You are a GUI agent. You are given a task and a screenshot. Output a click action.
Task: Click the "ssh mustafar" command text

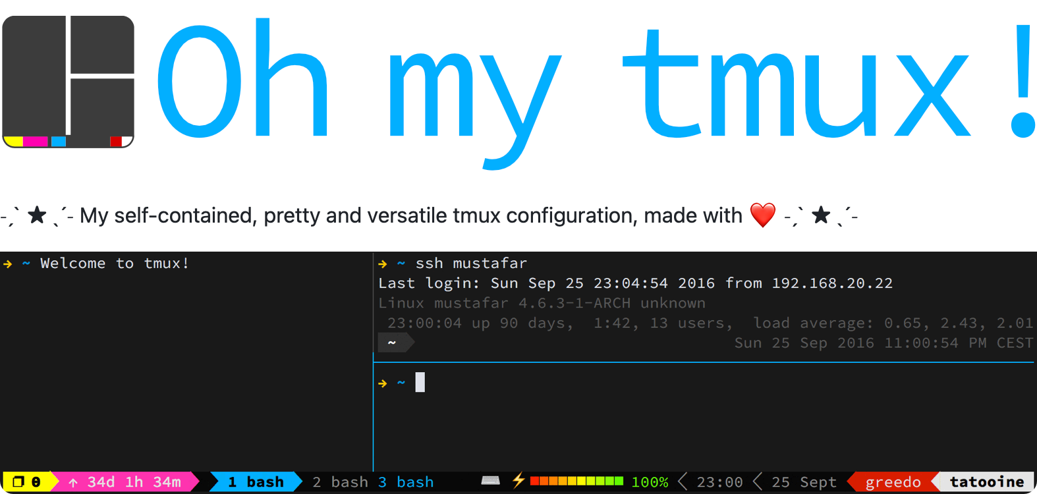(x=471, y=263)
